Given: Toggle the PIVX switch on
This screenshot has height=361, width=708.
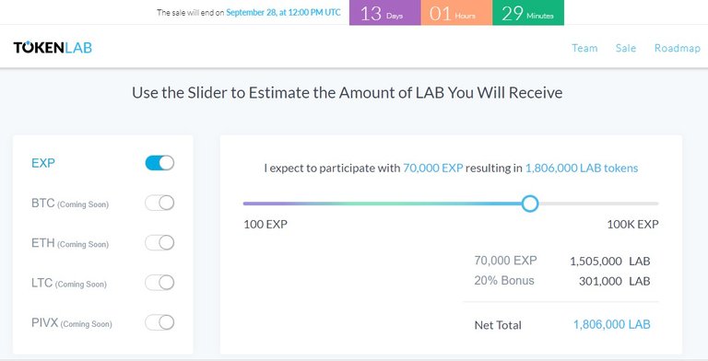Looking at the screenshot, I should [x=159, y=322].
